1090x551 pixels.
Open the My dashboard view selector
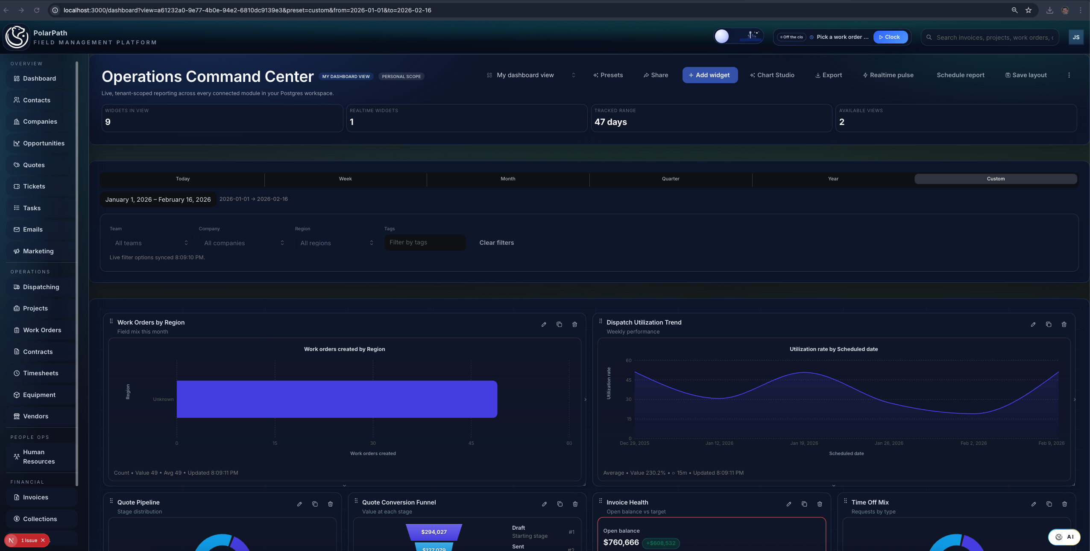point(531,75)
